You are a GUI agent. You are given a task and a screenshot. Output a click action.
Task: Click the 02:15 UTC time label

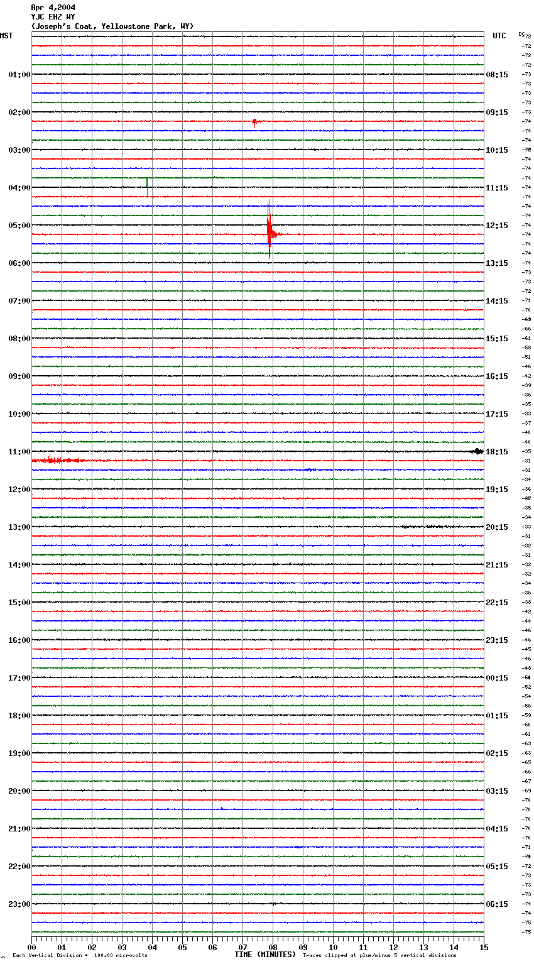pyautogui.click(x=497, y=753)
